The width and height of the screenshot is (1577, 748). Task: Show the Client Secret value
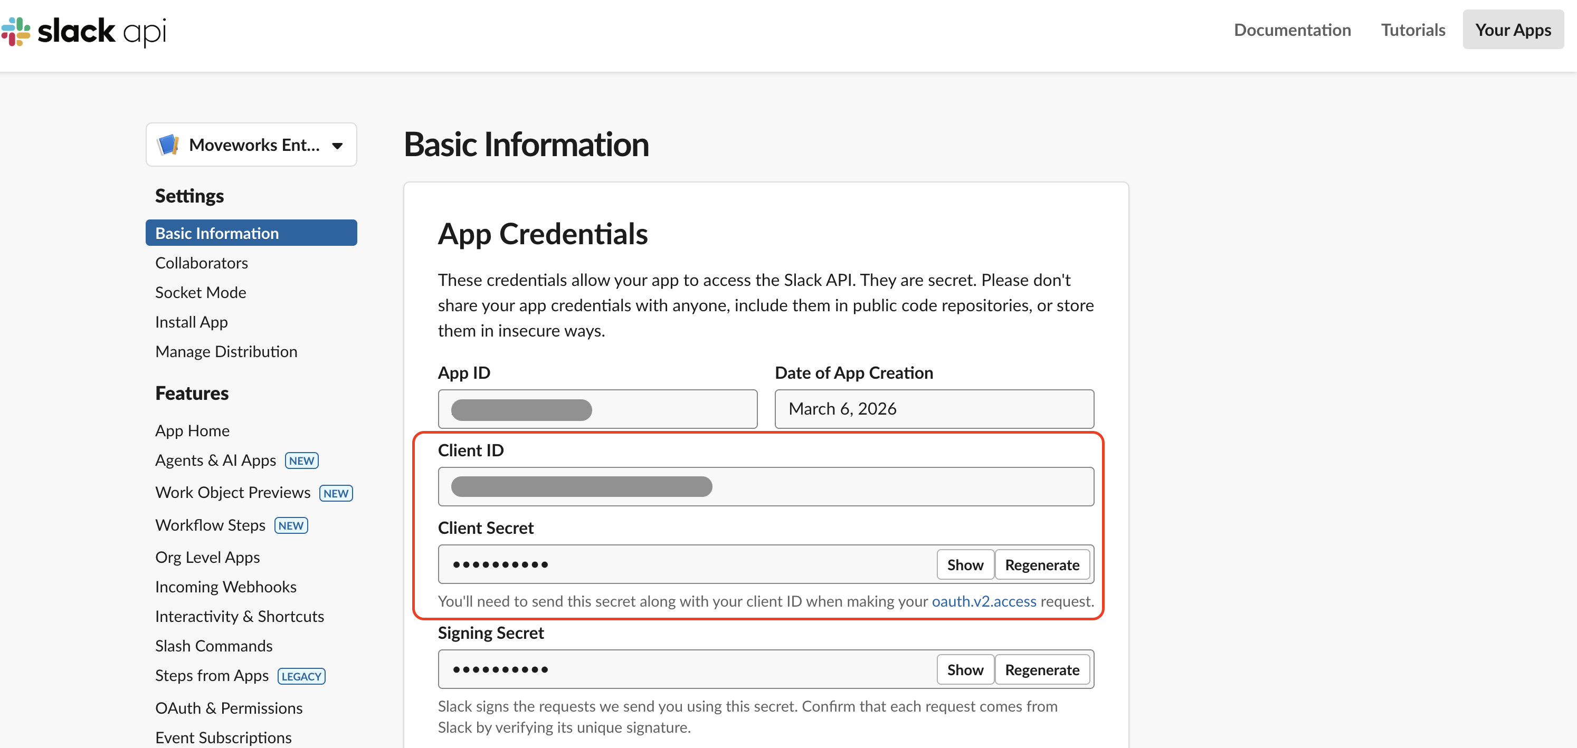pyautogui.click(x=964, y=564)
